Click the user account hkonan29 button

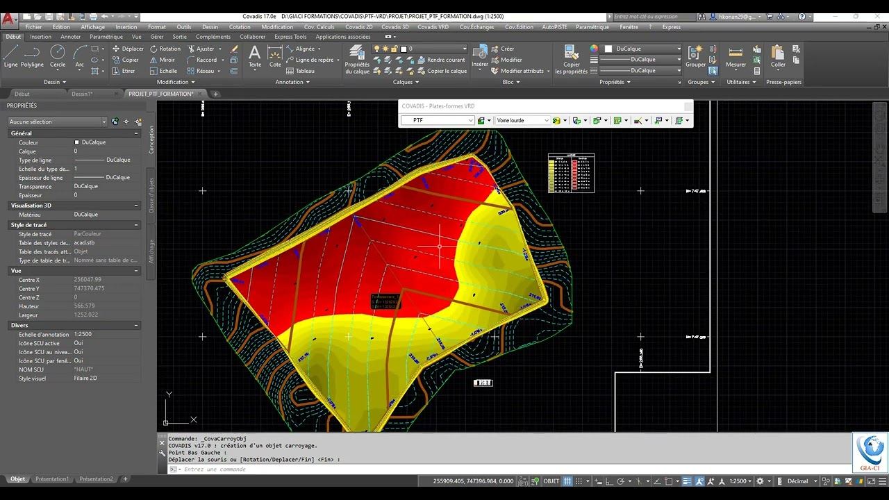tap(735, 16)
